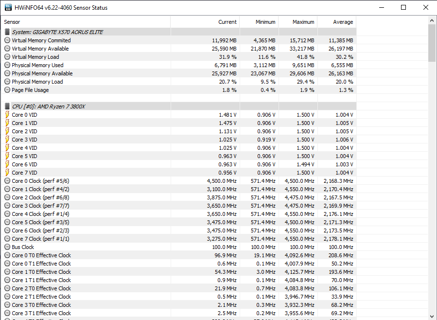Select the Core 1 T0 Effective Clock row

179,272
